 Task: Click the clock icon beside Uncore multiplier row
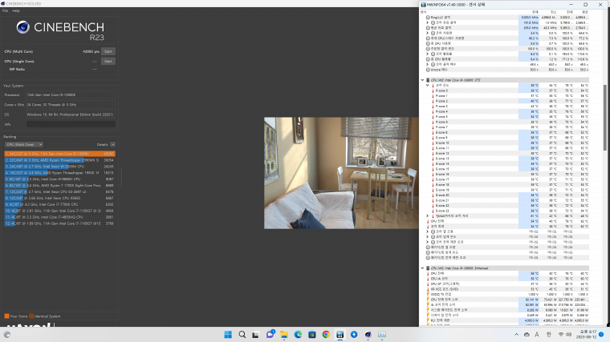(428, 70)
